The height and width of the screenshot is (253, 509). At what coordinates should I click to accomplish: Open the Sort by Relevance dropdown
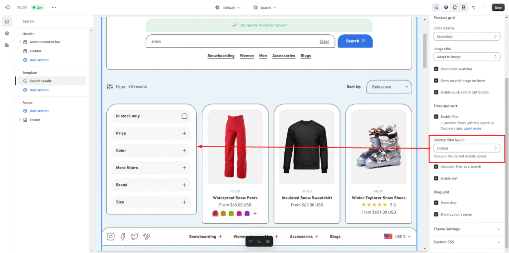pyautogui.click(x=389, y=87)
